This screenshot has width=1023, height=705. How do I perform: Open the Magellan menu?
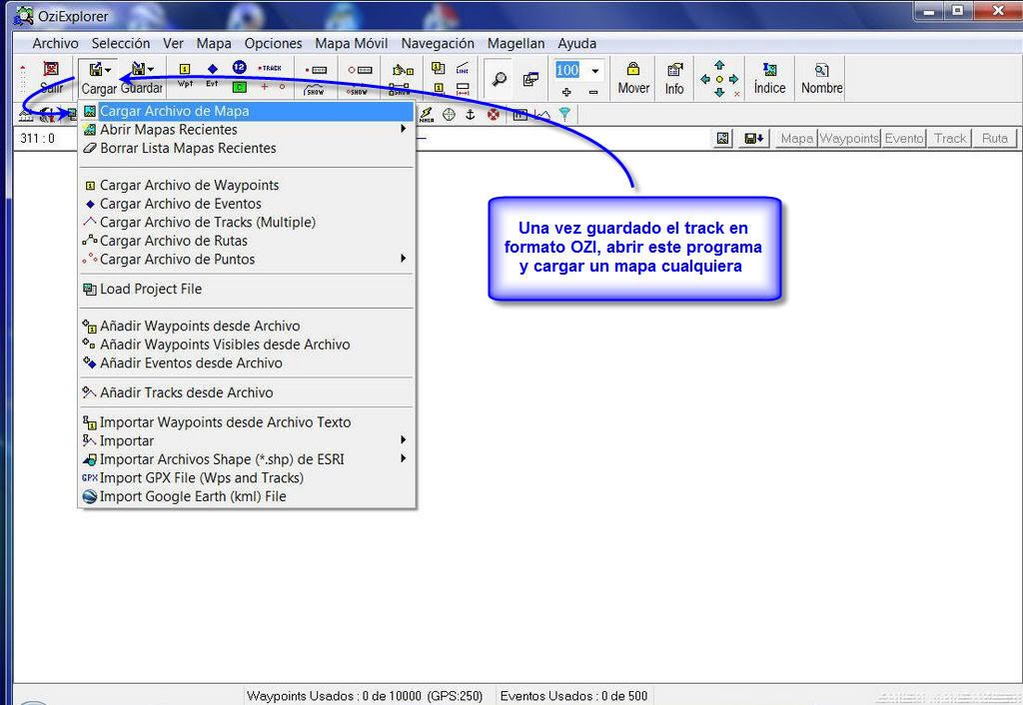tap(516, 43)
